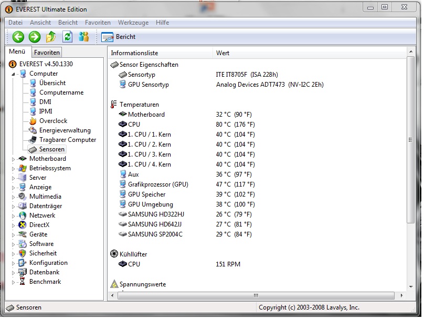
Task: Open the Favoriten menu in menu bar
Action: [x=98, y=23]
